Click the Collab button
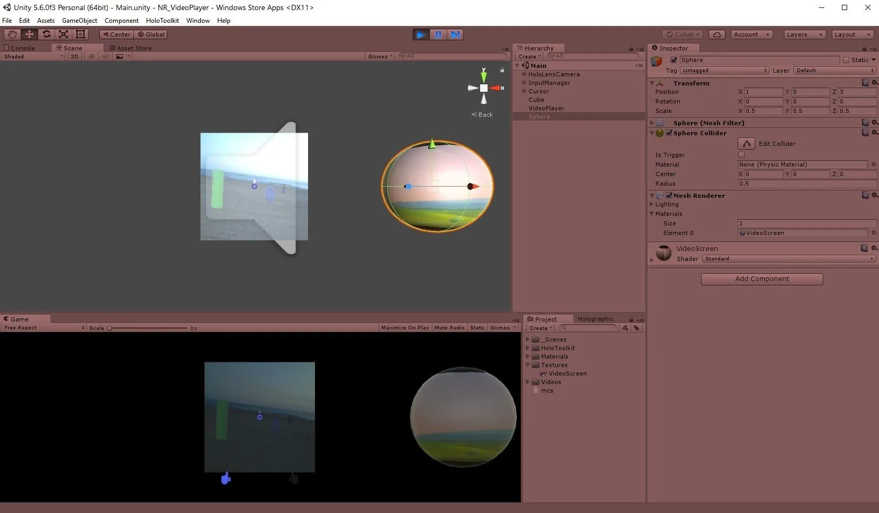 [682, 34]
